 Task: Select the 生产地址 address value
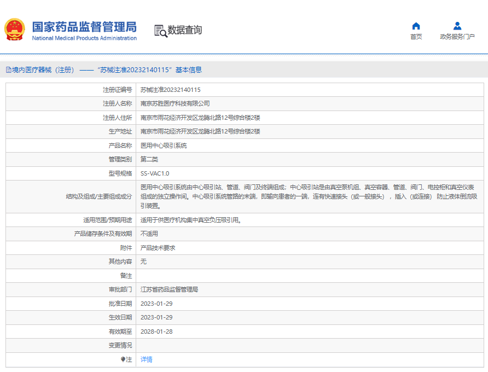pos(200,131)
